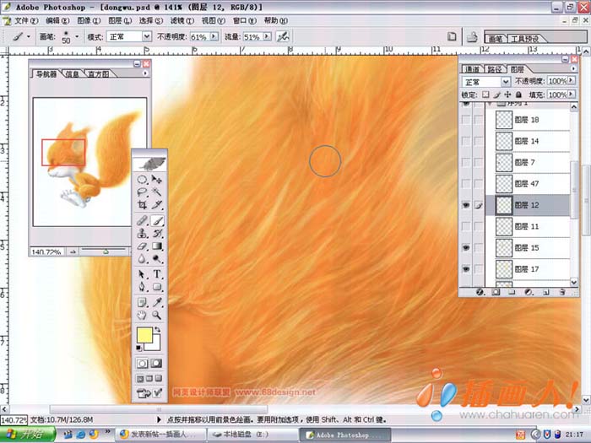
Task: Open layer opacity 100% arrow
Action: coord(572,81)
